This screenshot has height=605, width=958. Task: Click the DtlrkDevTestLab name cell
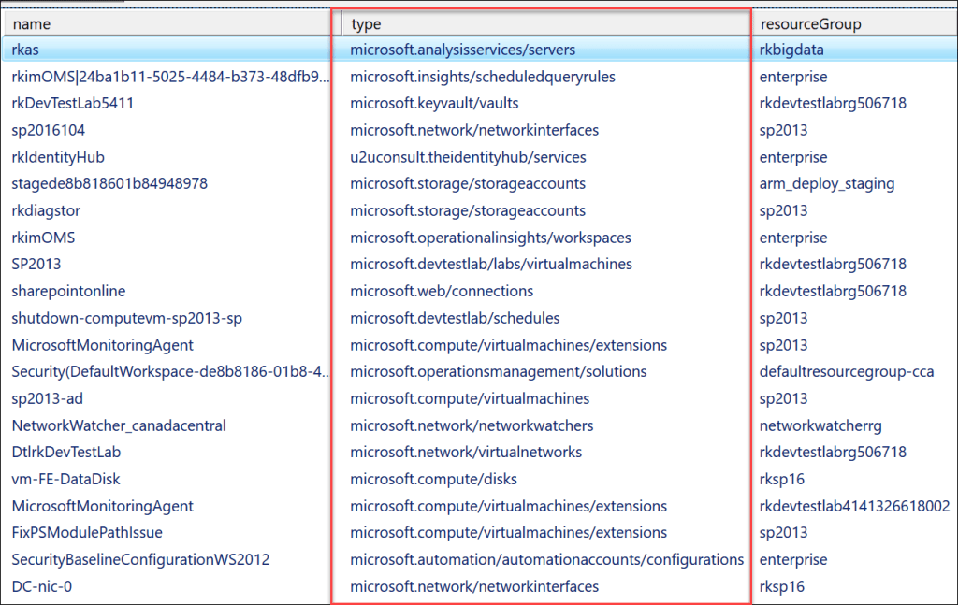(x=66, y=452)
